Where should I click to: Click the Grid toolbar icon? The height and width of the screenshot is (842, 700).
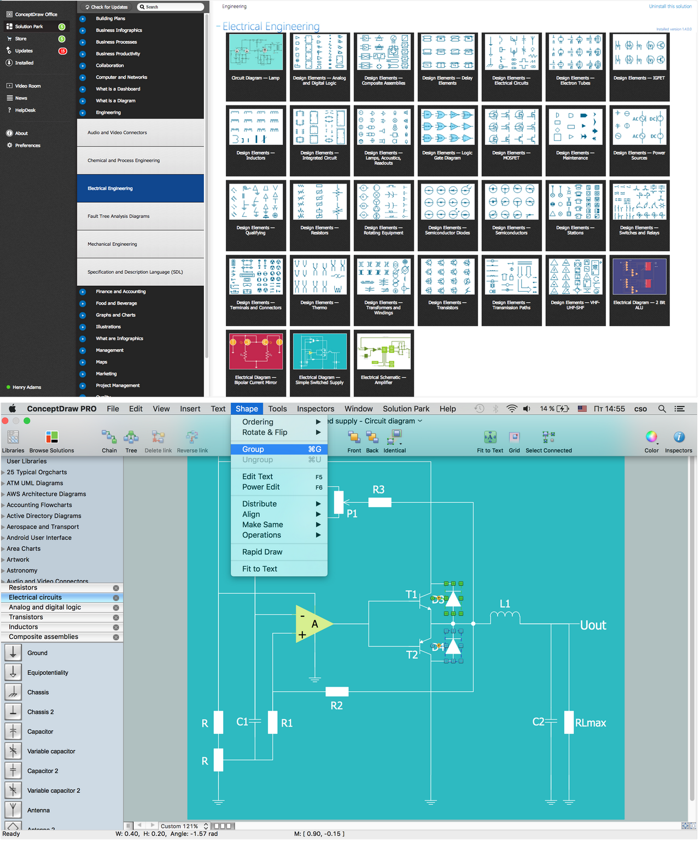pos(514,437)
